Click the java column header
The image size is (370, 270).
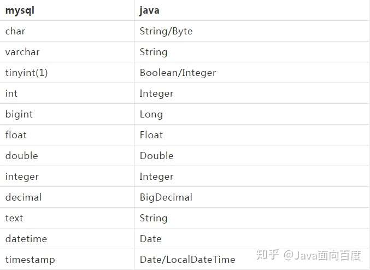[x=149, y=10]
